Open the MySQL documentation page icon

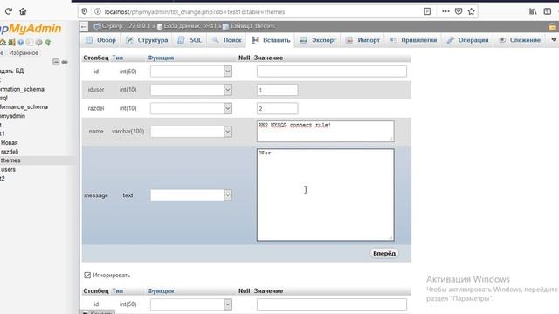pyautogui.click(x=30, y=43)
